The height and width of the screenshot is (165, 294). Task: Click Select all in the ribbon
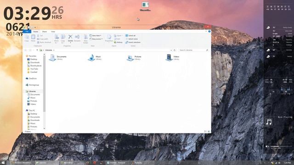tap(130, 36)
